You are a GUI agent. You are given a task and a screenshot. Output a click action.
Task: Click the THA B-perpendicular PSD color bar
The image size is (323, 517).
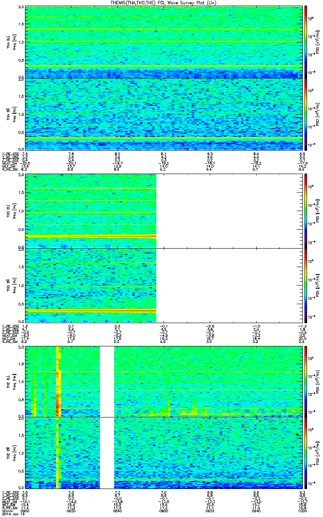306,42
